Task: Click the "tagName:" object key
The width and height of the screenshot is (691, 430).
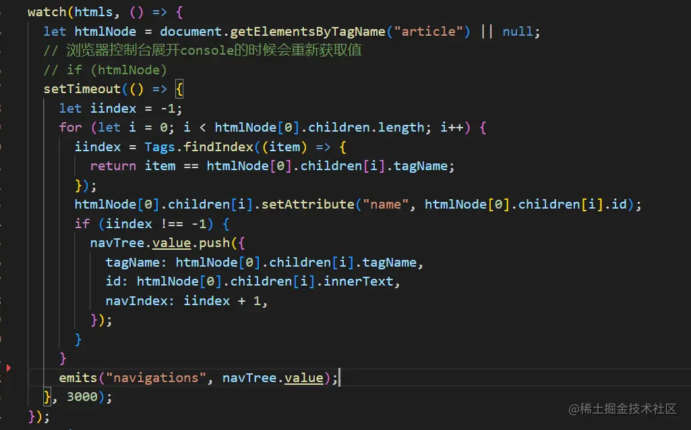Action: pyautogui.click(x=136, y=263)
